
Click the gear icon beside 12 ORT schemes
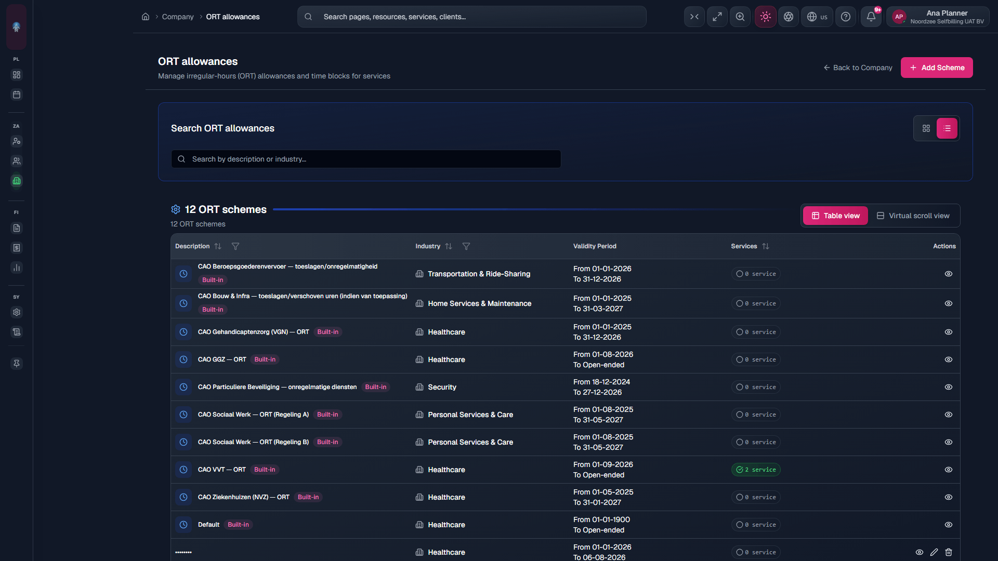[x=176, y=209]
